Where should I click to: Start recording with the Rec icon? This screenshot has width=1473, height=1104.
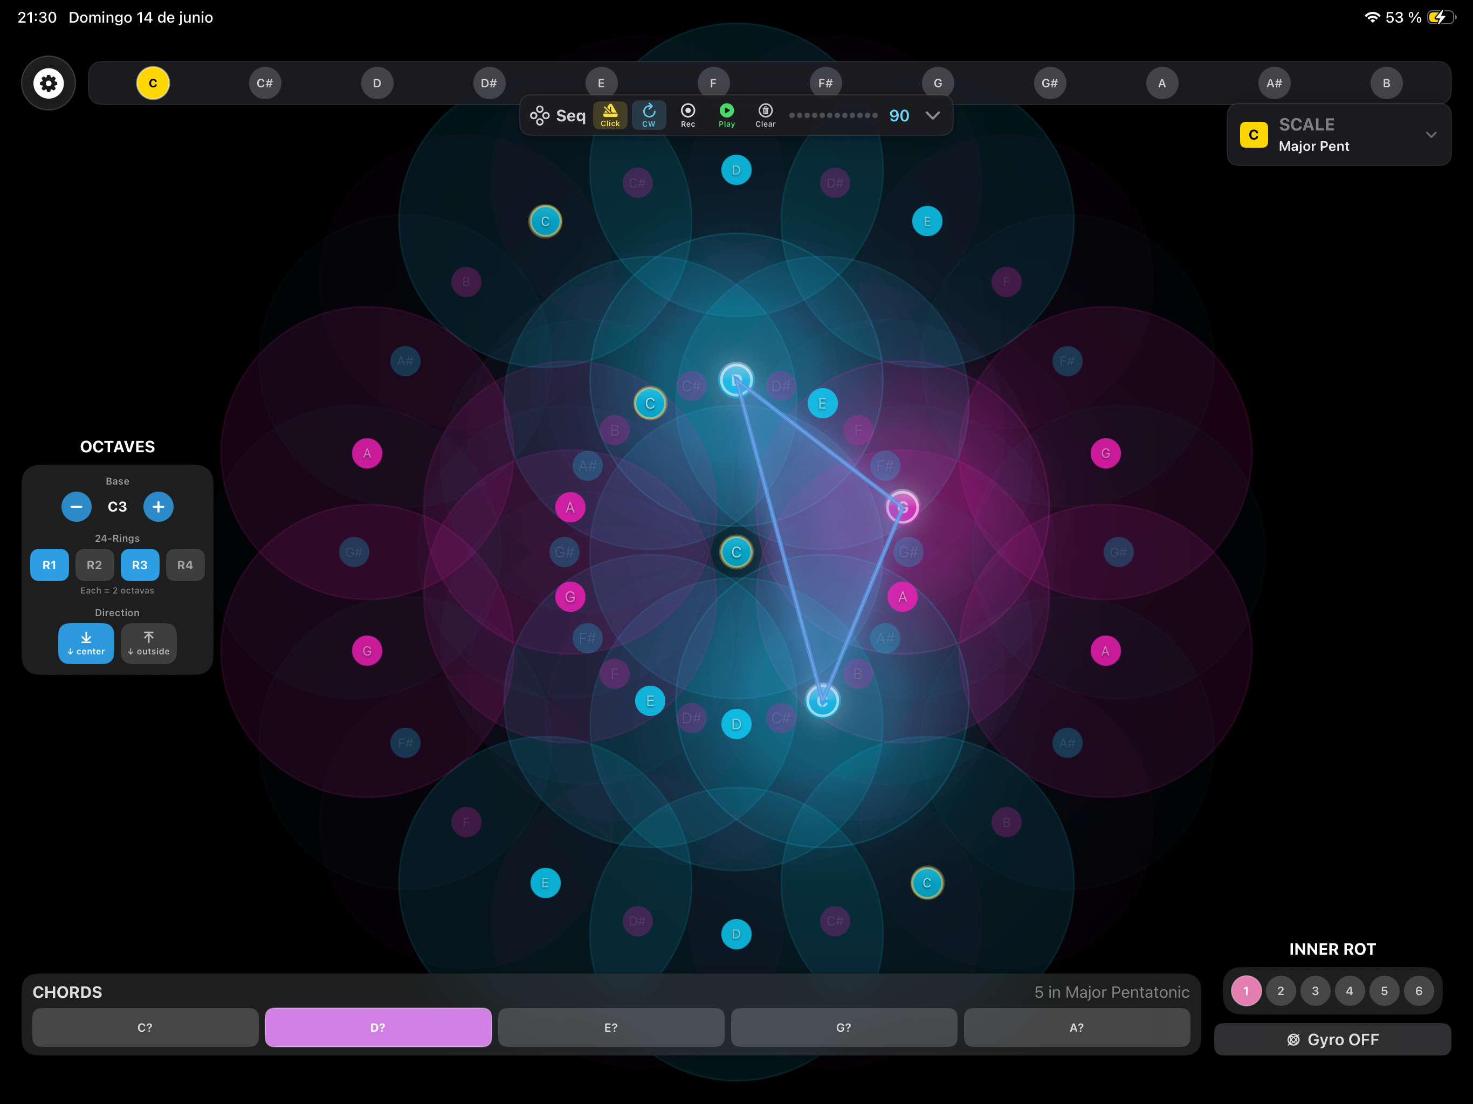688,115
